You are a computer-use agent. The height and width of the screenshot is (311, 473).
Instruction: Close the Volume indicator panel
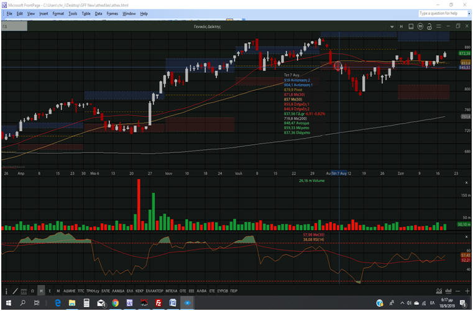coord(466,183)
